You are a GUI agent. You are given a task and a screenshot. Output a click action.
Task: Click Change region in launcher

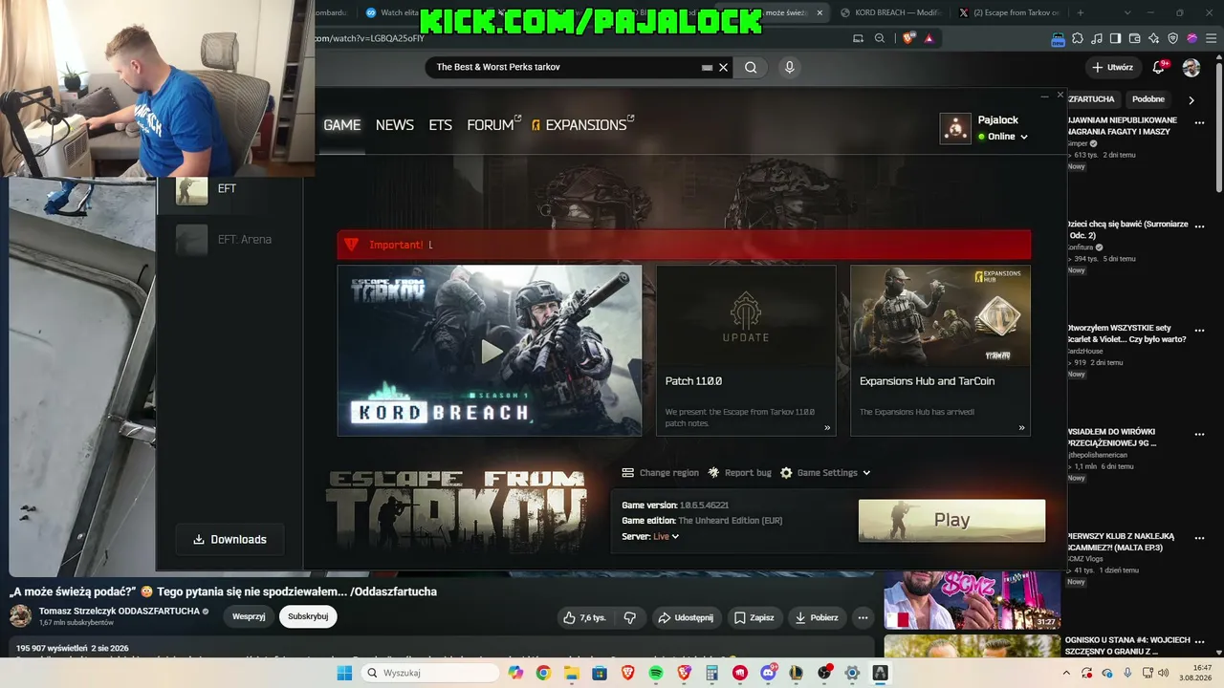click(x=669, y=473)
